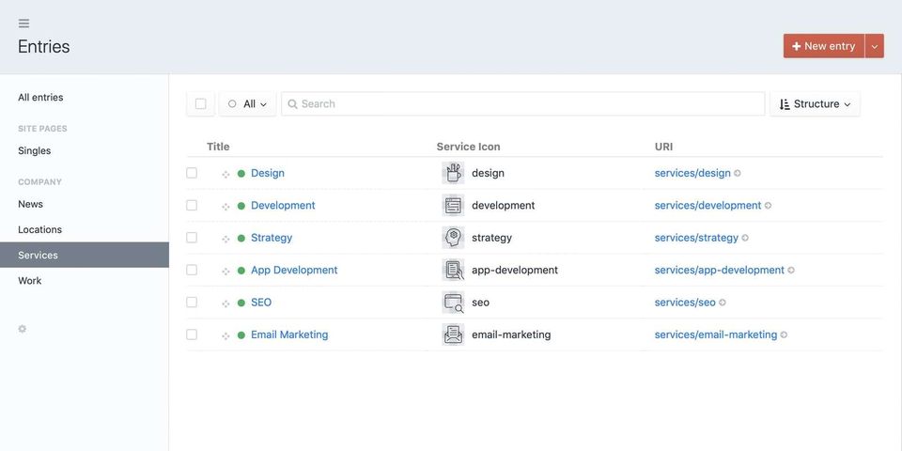Check the Design row checkbox
This screenshot has width=902, height=451.
pos(192,173)
